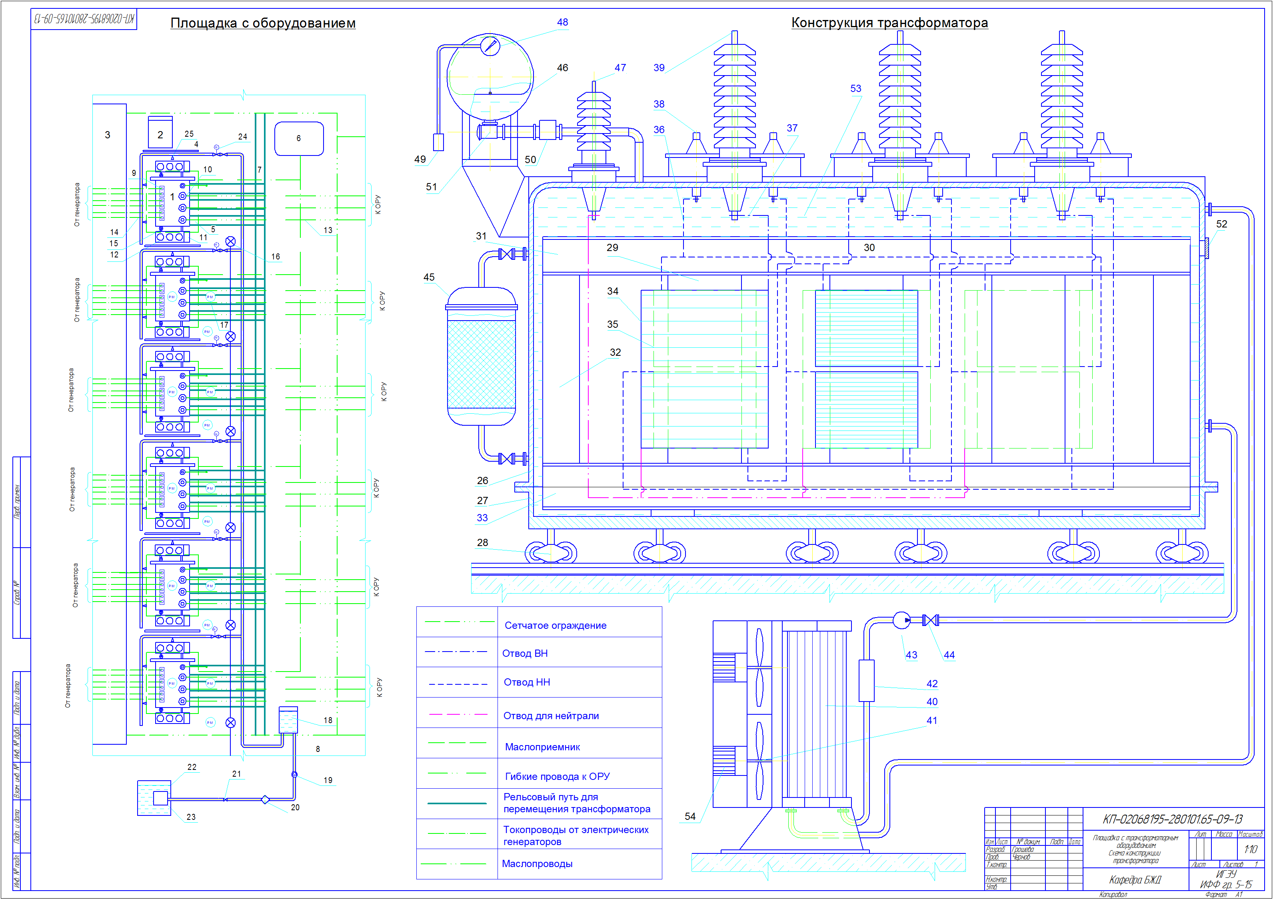The image size is (1273, 899).
Task: Select legend entry 'Сетчатое ограждение'
Action: (555, 625)
